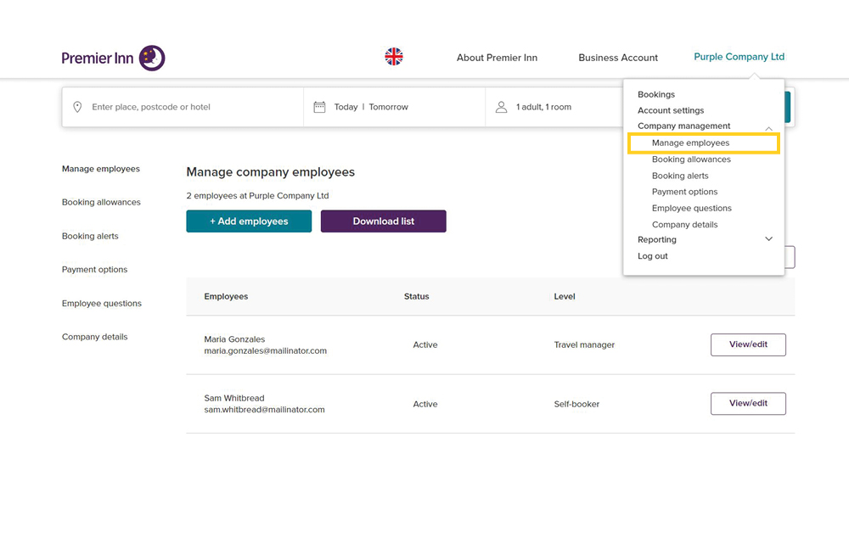Open Account settings menu entry
This screenshot has width=849, height=543.
pyautogui.click(x=671, y=110)
